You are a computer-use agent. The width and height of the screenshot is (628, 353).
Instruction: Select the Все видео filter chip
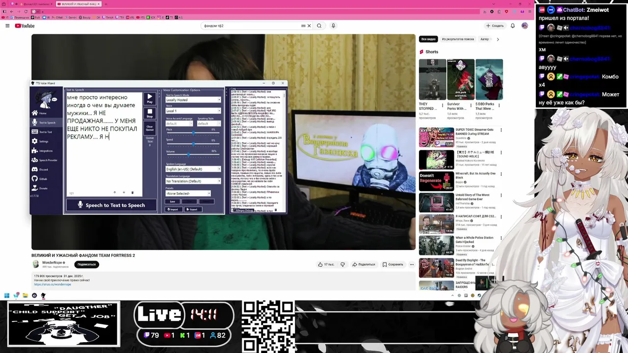coord(428,39)
